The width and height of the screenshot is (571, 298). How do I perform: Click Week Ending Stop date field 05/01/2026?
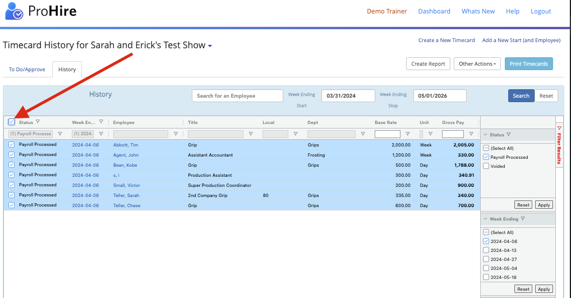tap(440, 96)
